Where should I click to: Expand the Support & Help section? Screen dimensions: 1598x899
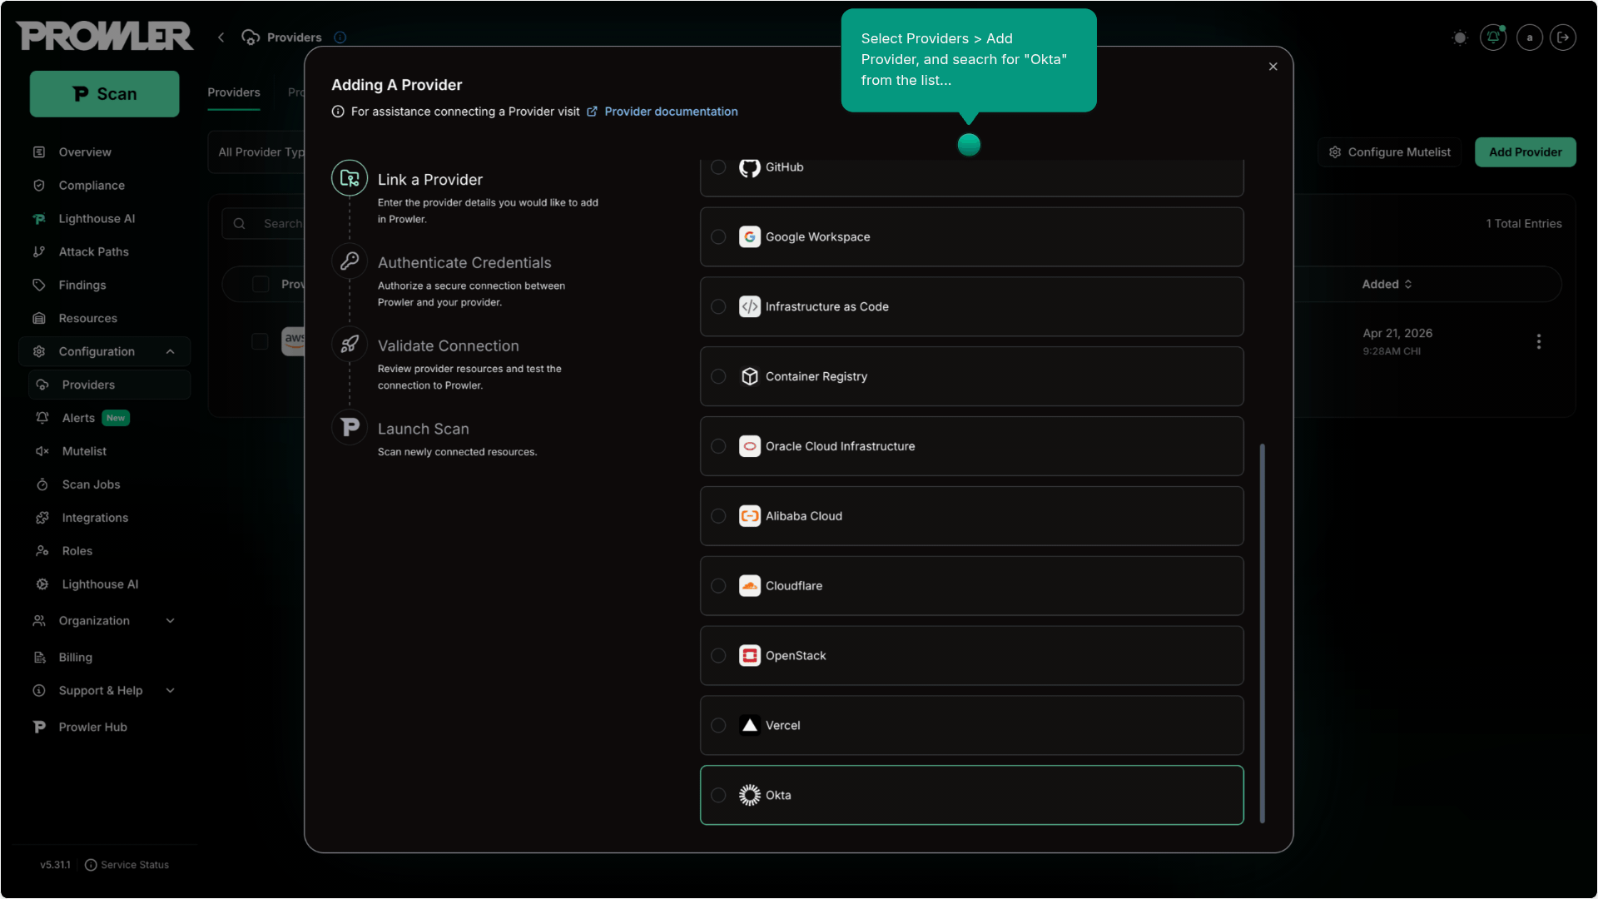click(106, 691)
